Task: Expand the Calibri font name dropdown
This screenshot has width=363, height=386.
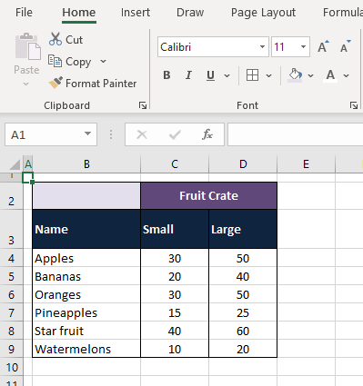Action: (x=262, y=47)
